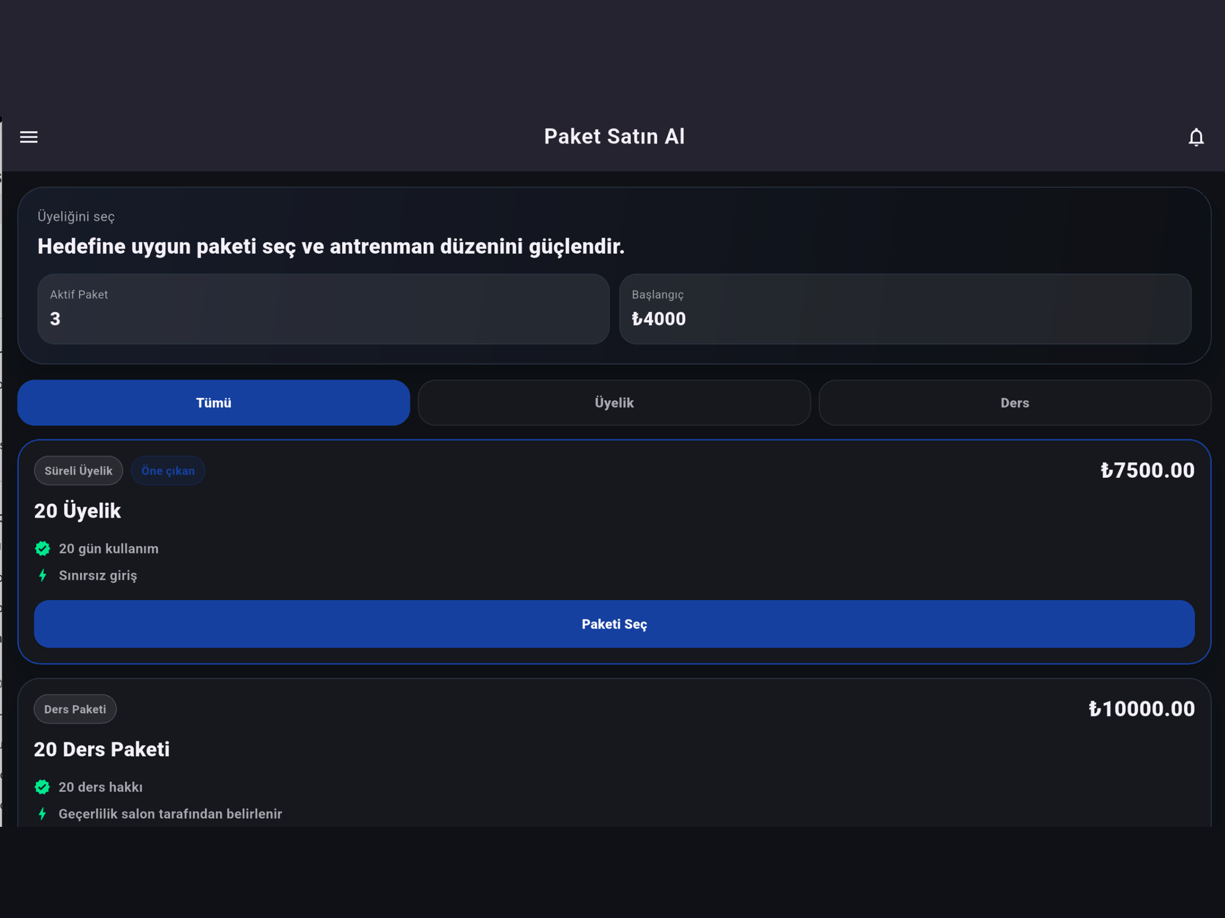Open the Başlangıç ₺4000 summary card
The height and width of the screenshot is (918, 1225).
905,309
